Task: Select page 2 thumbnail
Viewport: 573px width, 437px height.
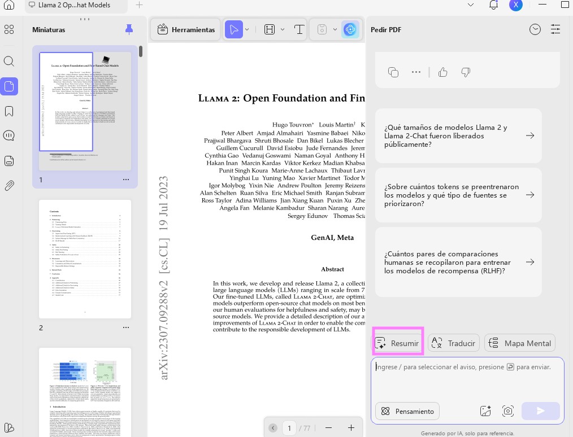Action: click(85, 259)
